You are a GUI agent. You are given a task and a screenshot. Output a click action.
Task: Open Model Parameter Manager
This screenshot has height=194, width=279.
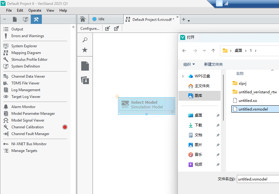[33, 113]
